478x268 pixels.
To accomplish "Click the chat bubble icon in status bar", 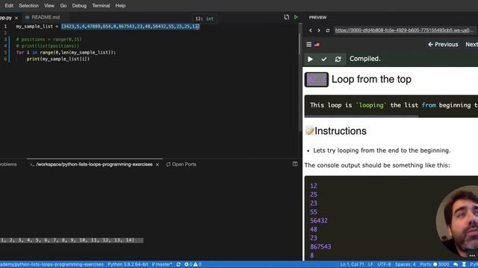I will click(456, 264).
